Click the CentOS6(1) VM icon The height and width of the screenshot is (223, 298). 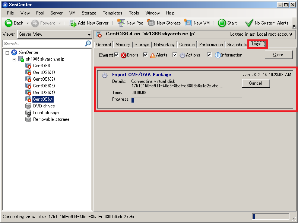[x=28, y=72]
